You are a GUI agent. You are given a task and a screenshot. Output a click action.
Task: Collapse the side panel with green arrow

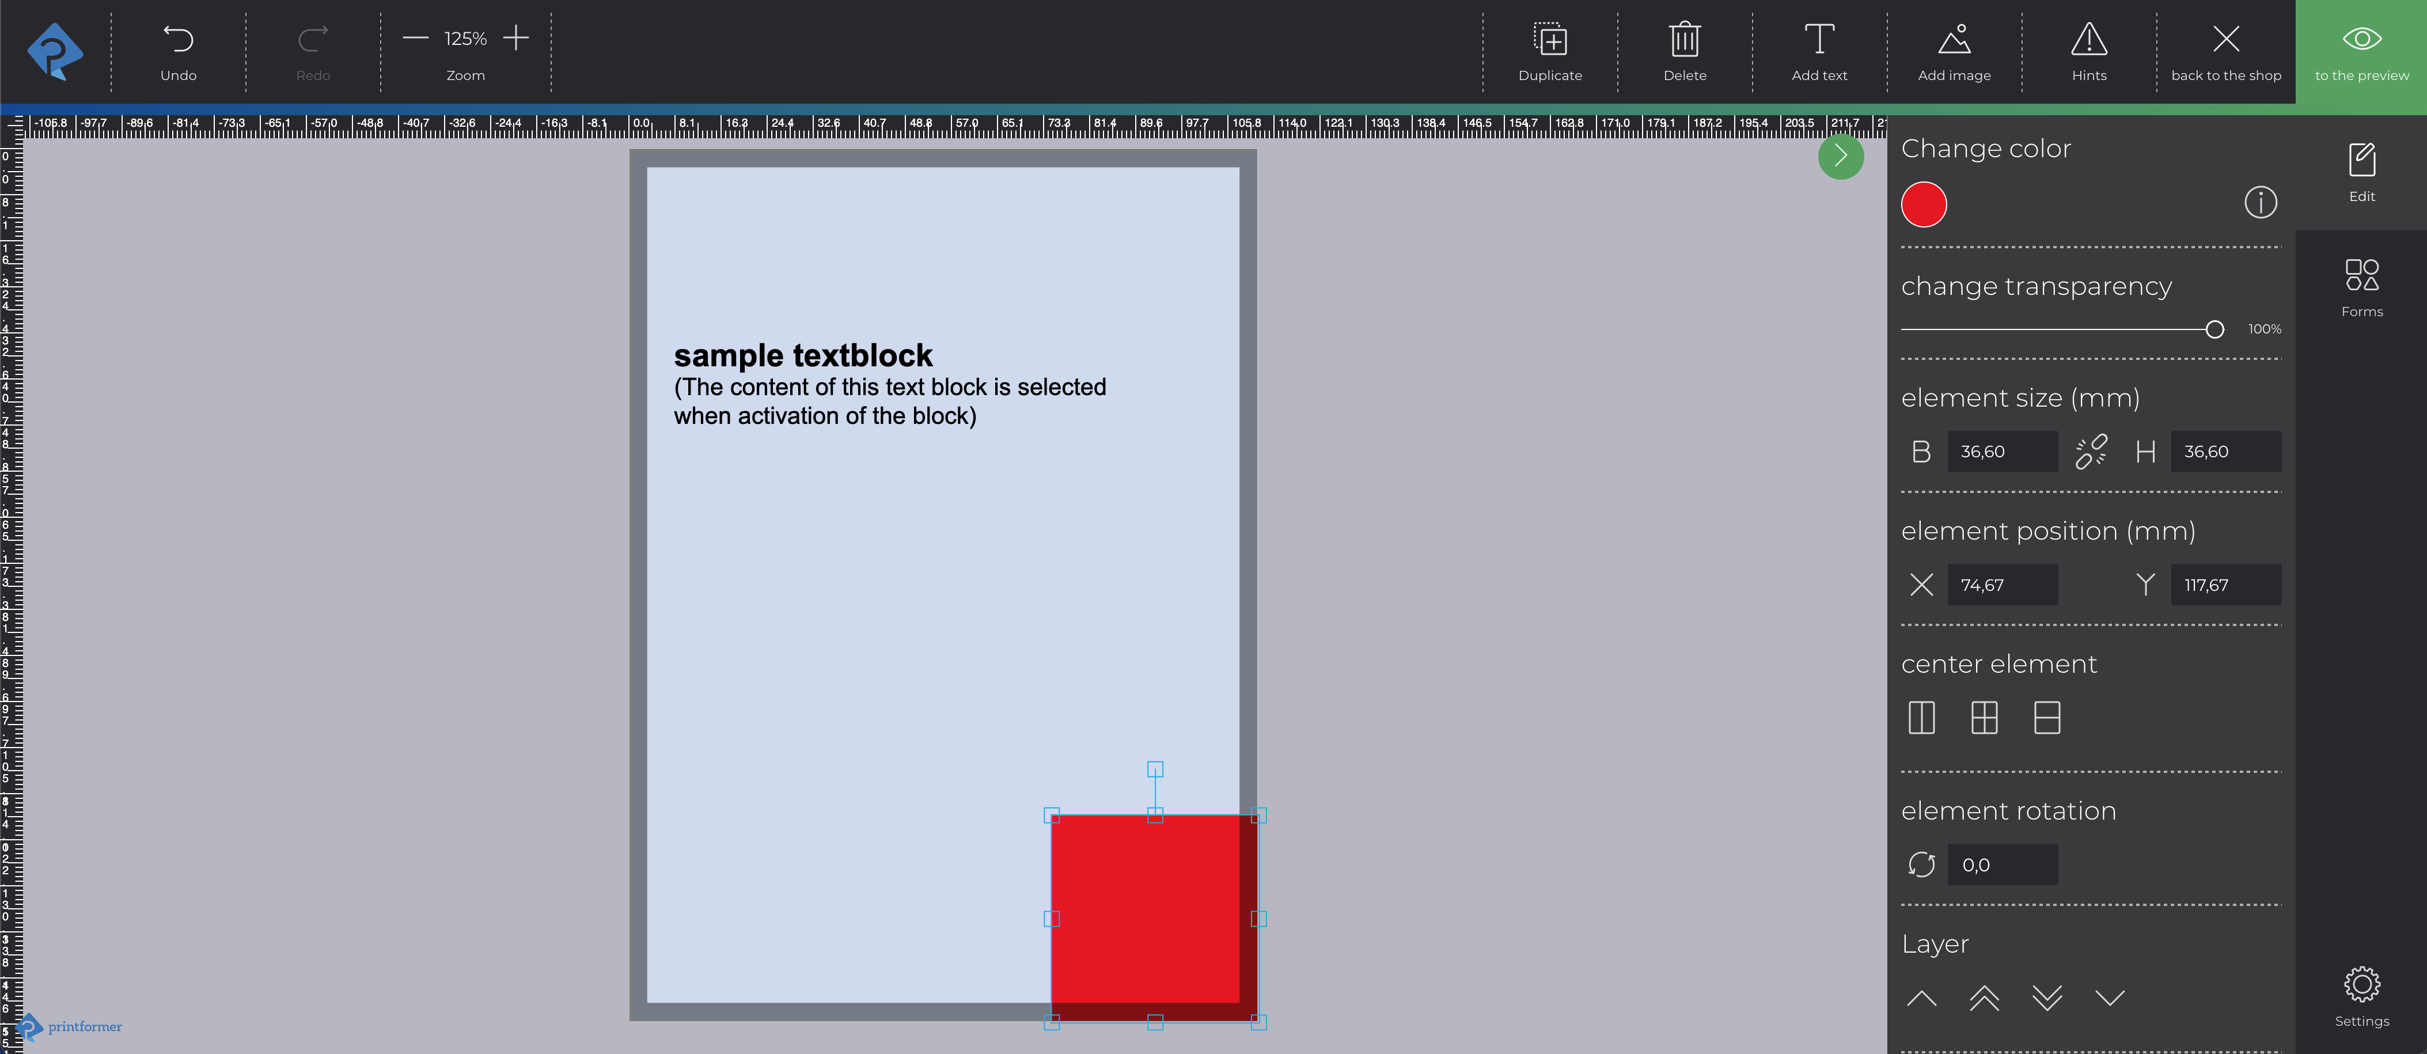coord(1840,156)
